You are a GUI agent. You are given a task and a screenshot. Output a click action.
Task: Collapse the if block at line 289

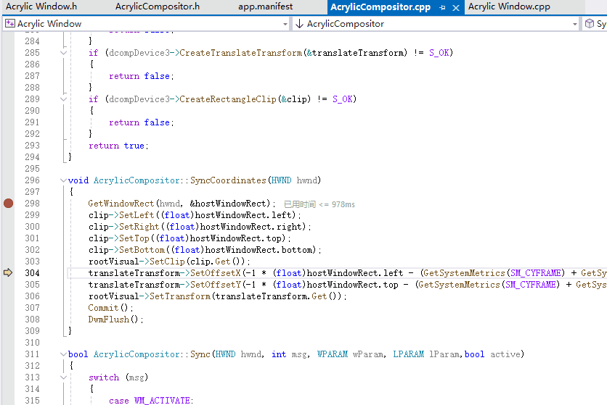(63, 99)
